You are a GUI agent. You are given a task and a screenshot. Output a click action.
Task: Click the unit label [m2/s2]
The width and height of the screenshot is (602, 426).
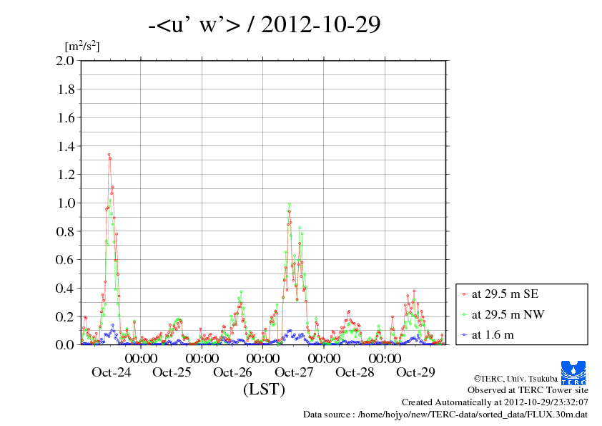pos(82,46)
